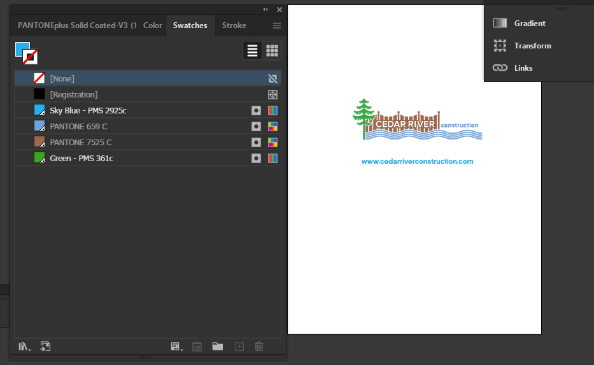The width and height of the screenshot is (594, 365).
Task: Select the Sky Blue - PMS 2925c swatch
Action: (x=148, y=110)
